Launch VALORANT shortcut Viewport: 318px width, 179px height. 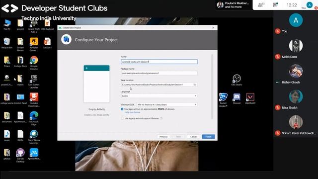250,99
